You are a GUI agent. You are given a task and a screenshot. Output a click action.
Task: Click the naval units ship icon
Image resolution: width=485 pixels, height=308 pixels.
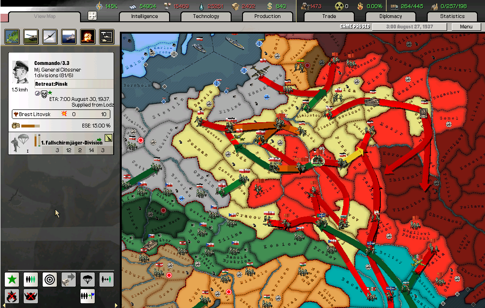click(69, 36)
